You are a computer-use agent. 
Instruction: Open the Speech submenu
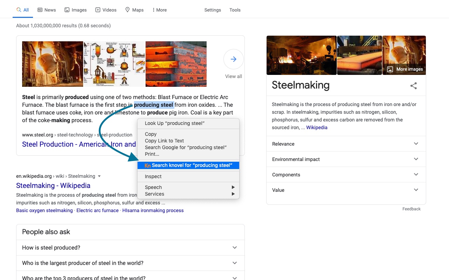[x=188, y=187]
